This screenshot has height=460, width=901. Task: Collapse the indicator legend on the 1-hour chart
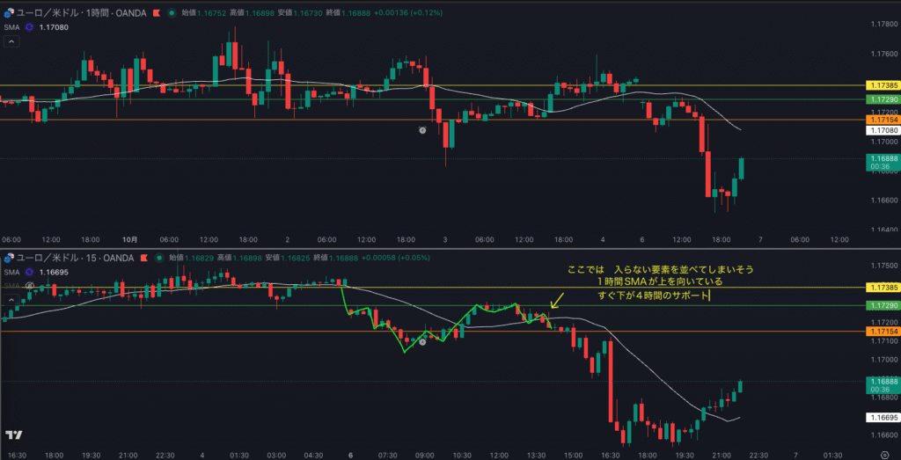coord(11,42)
